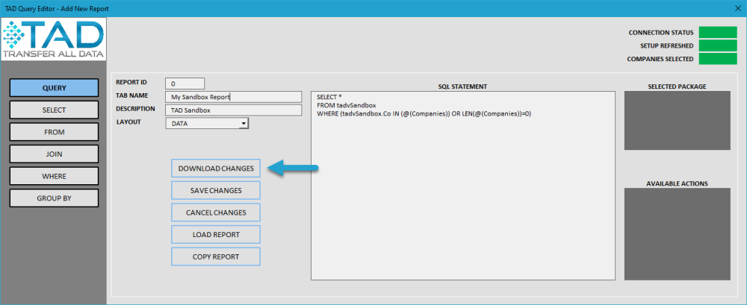Switch to the QUERY section

click(x=54, y=88)
